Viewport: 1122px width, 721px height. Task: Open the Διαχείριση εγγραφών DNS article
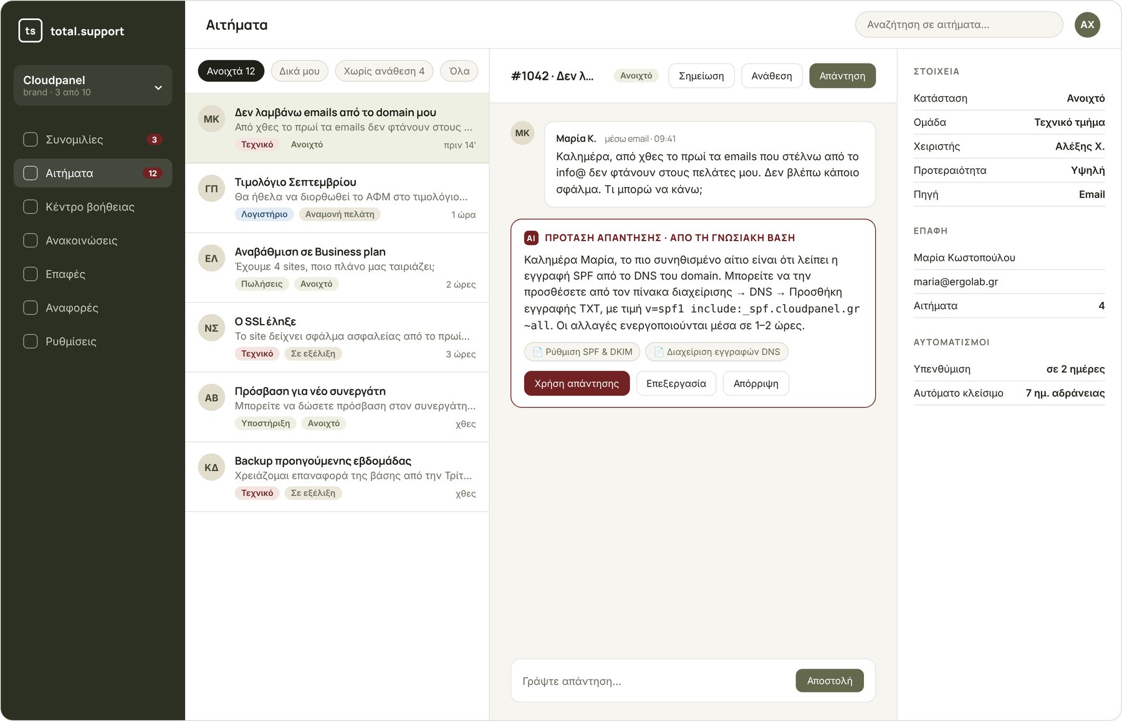click(717, 352)
